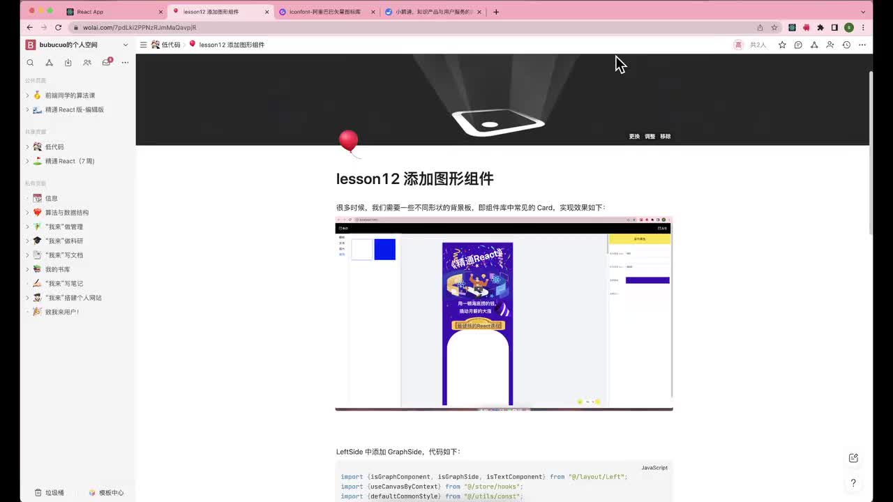Open the sidebar graph view icon
Screen dimensions: 893x502
pyautogui.click(x=49, y=62)
